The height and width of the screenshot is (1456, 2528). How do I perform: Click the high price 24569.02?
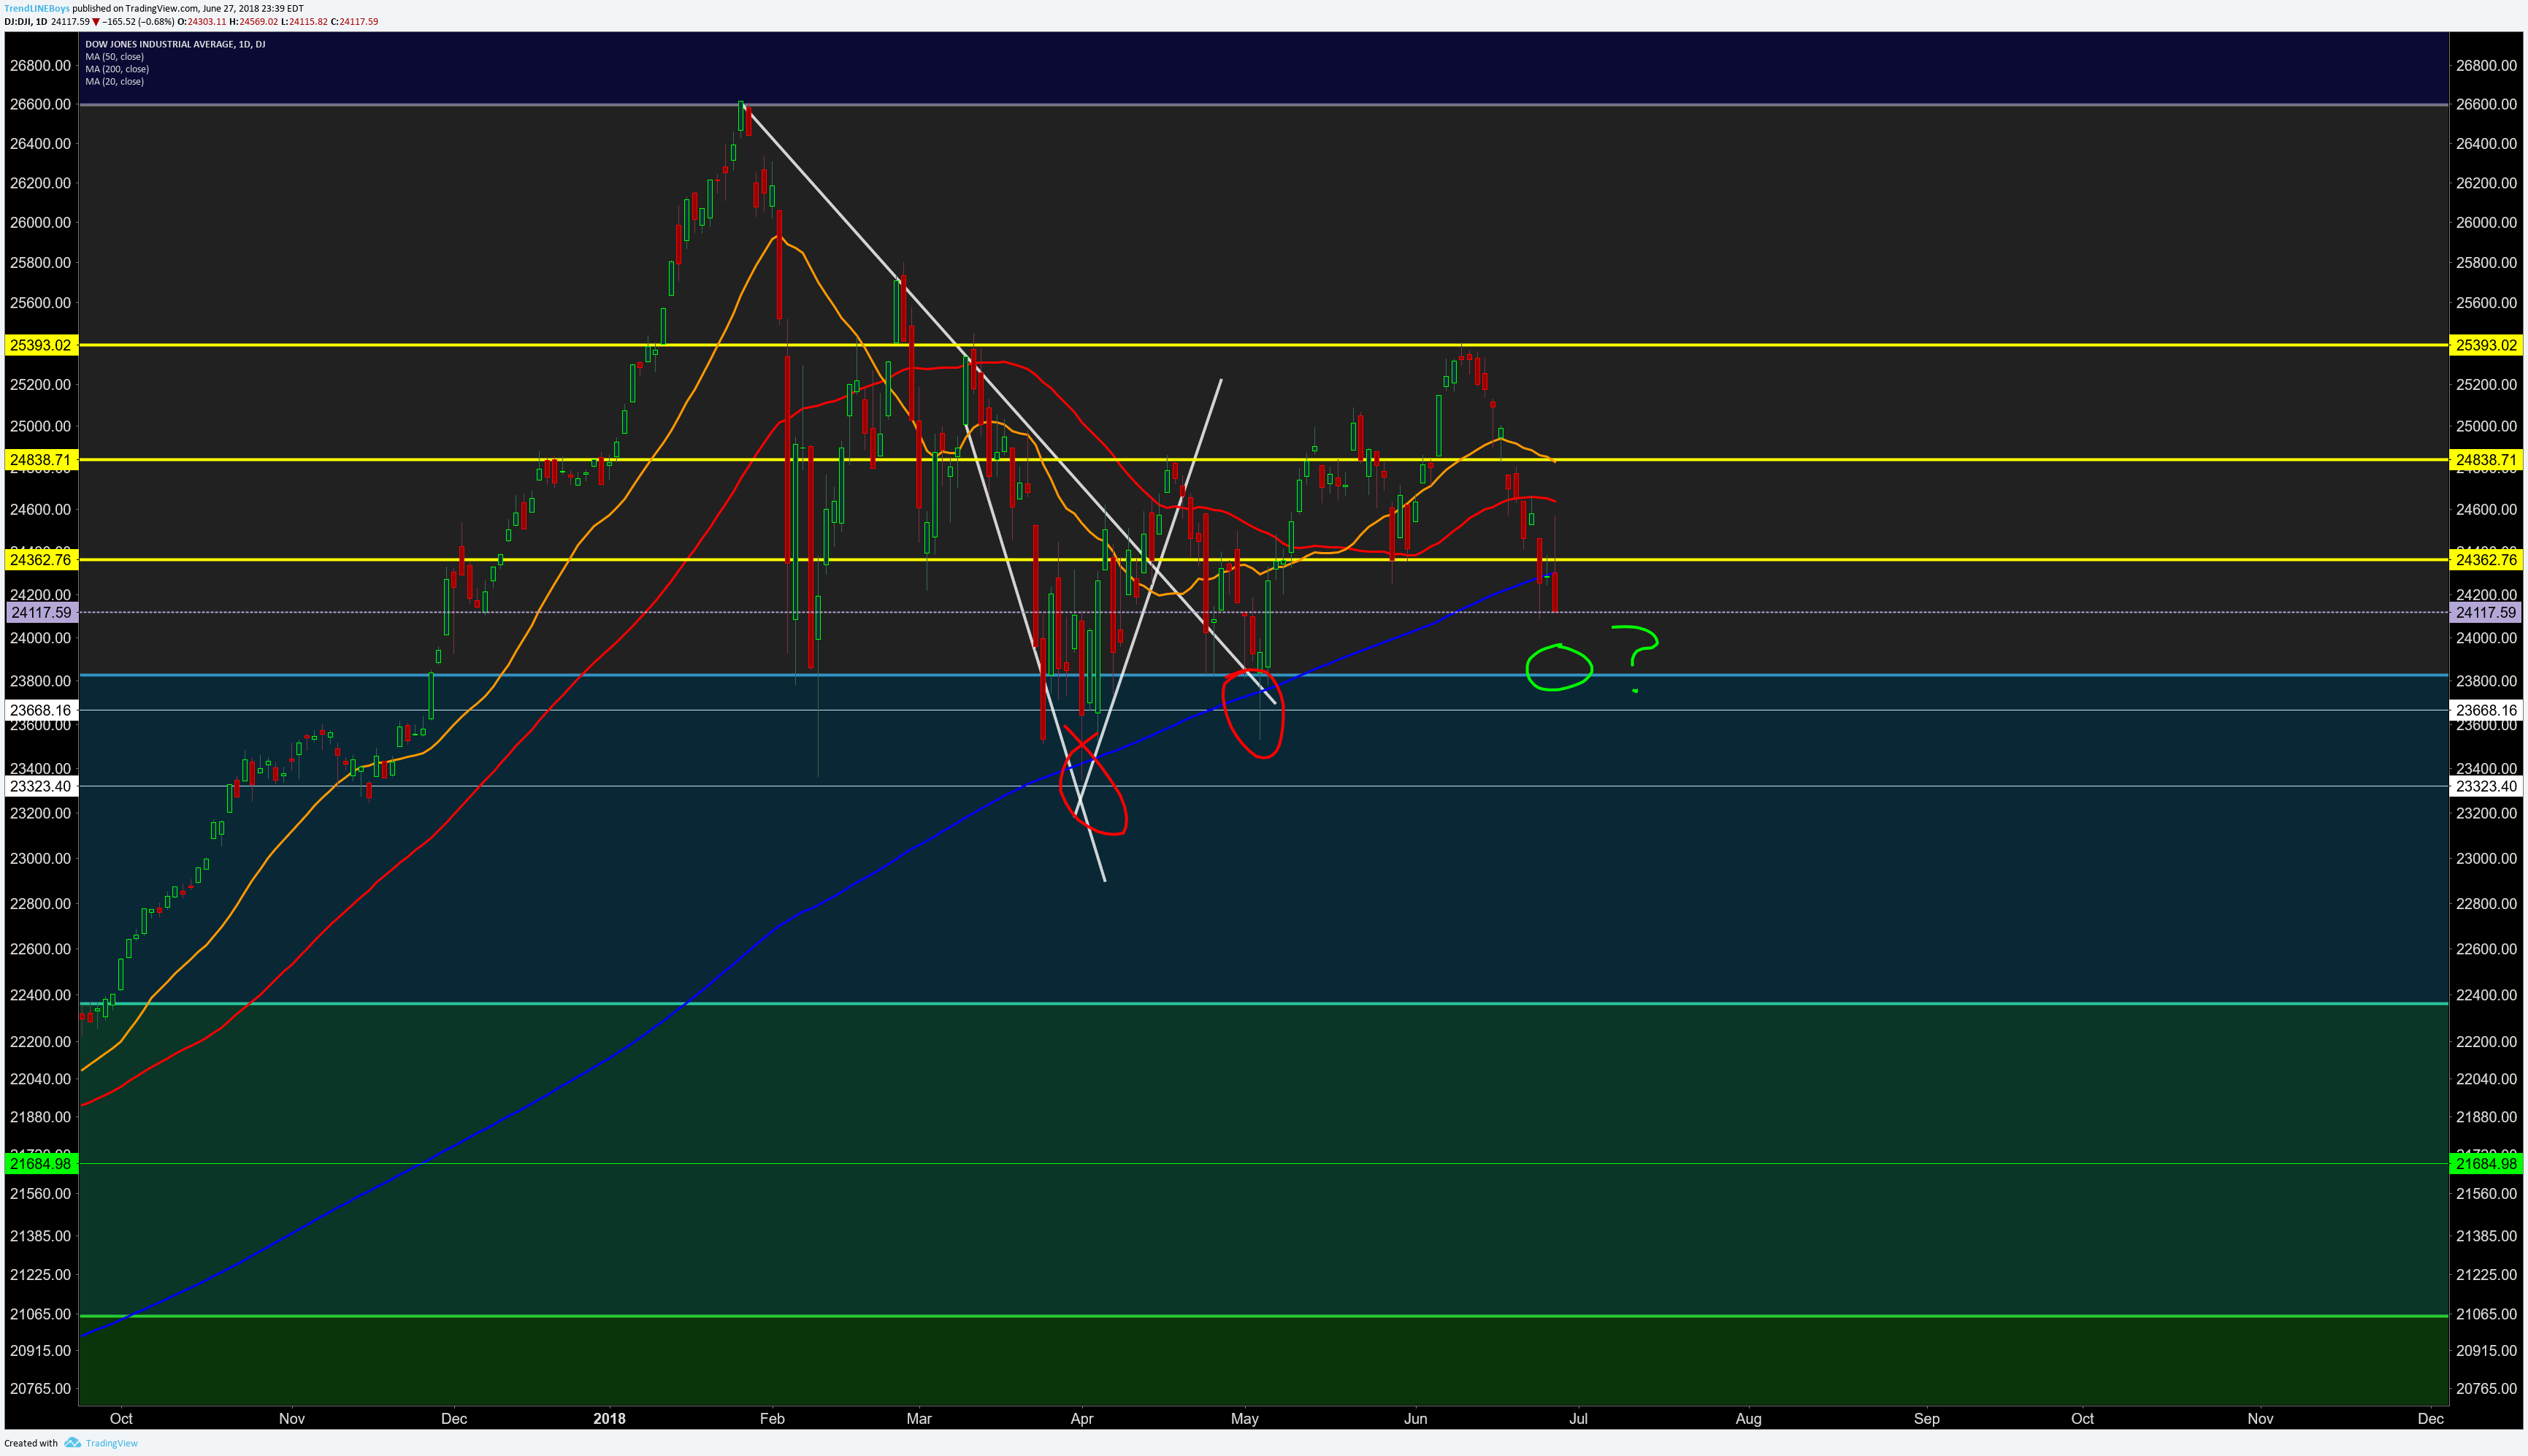click(259, 22)
